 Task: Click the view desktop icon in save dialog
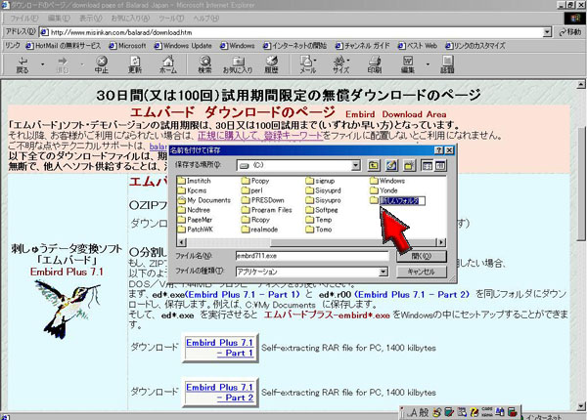(391, 165)
